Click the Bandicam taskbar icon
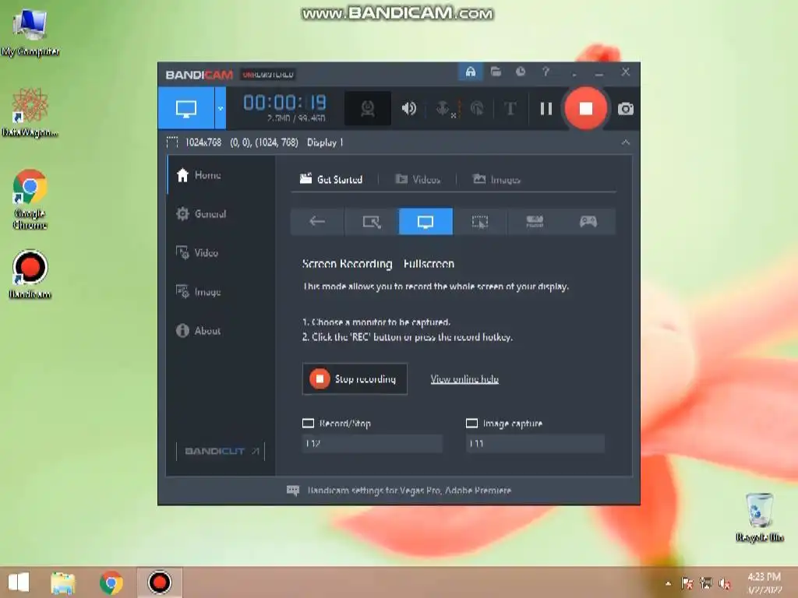798x598 pixels. [159, 582]
